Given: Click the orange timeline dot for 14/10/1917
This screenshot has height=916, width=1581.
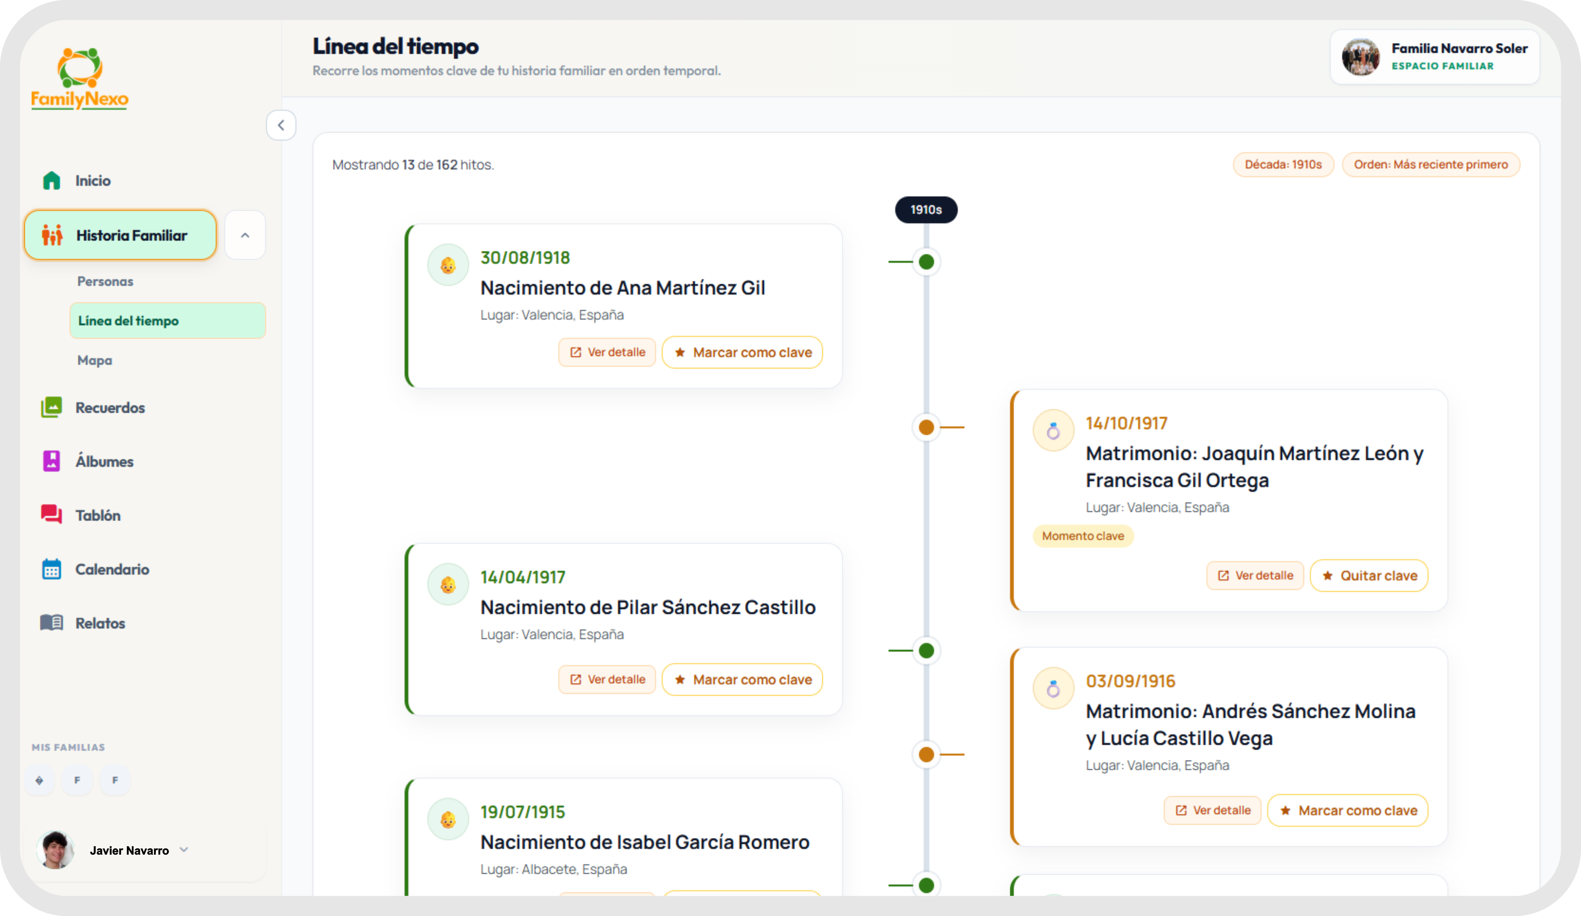Looking at the screenshot, I should click(x=926, y=427).
